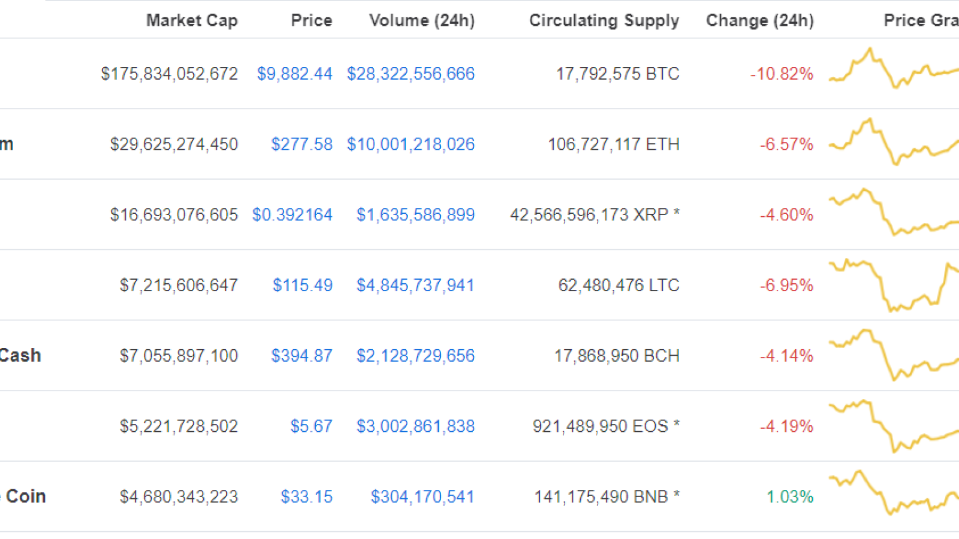Open Litecoin price link $115.49
The width and height of the screenshot is (959, 539).
302,285
